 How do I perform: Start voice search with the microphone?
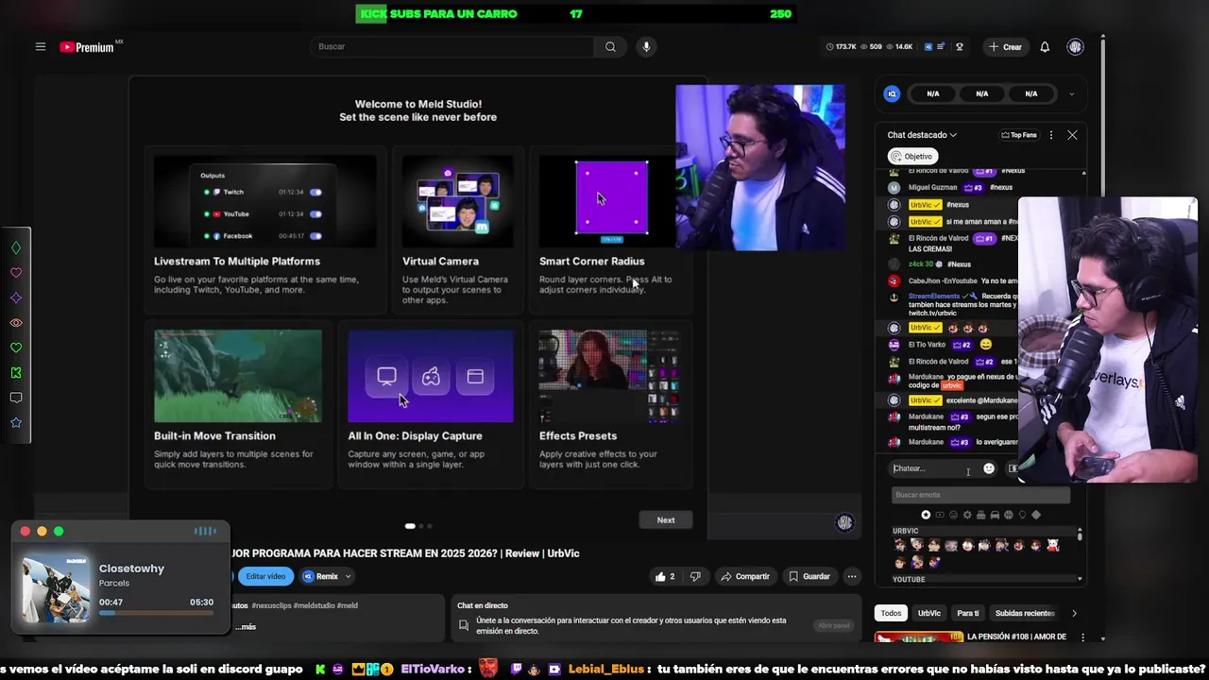[646, 46]
